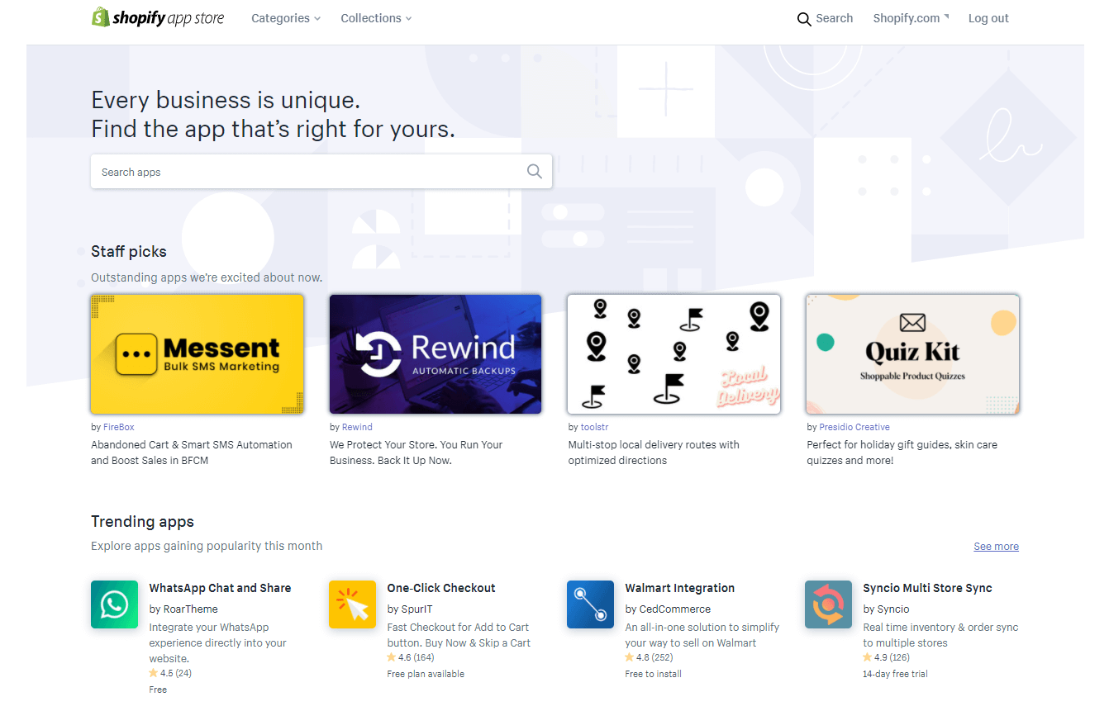Click the magnifier icon in search apps box

pyautogui.click(x=535, y=172)
